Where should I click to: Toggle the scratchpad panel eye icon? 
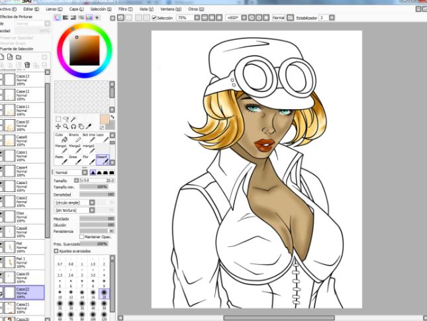[x=97, y=18]
